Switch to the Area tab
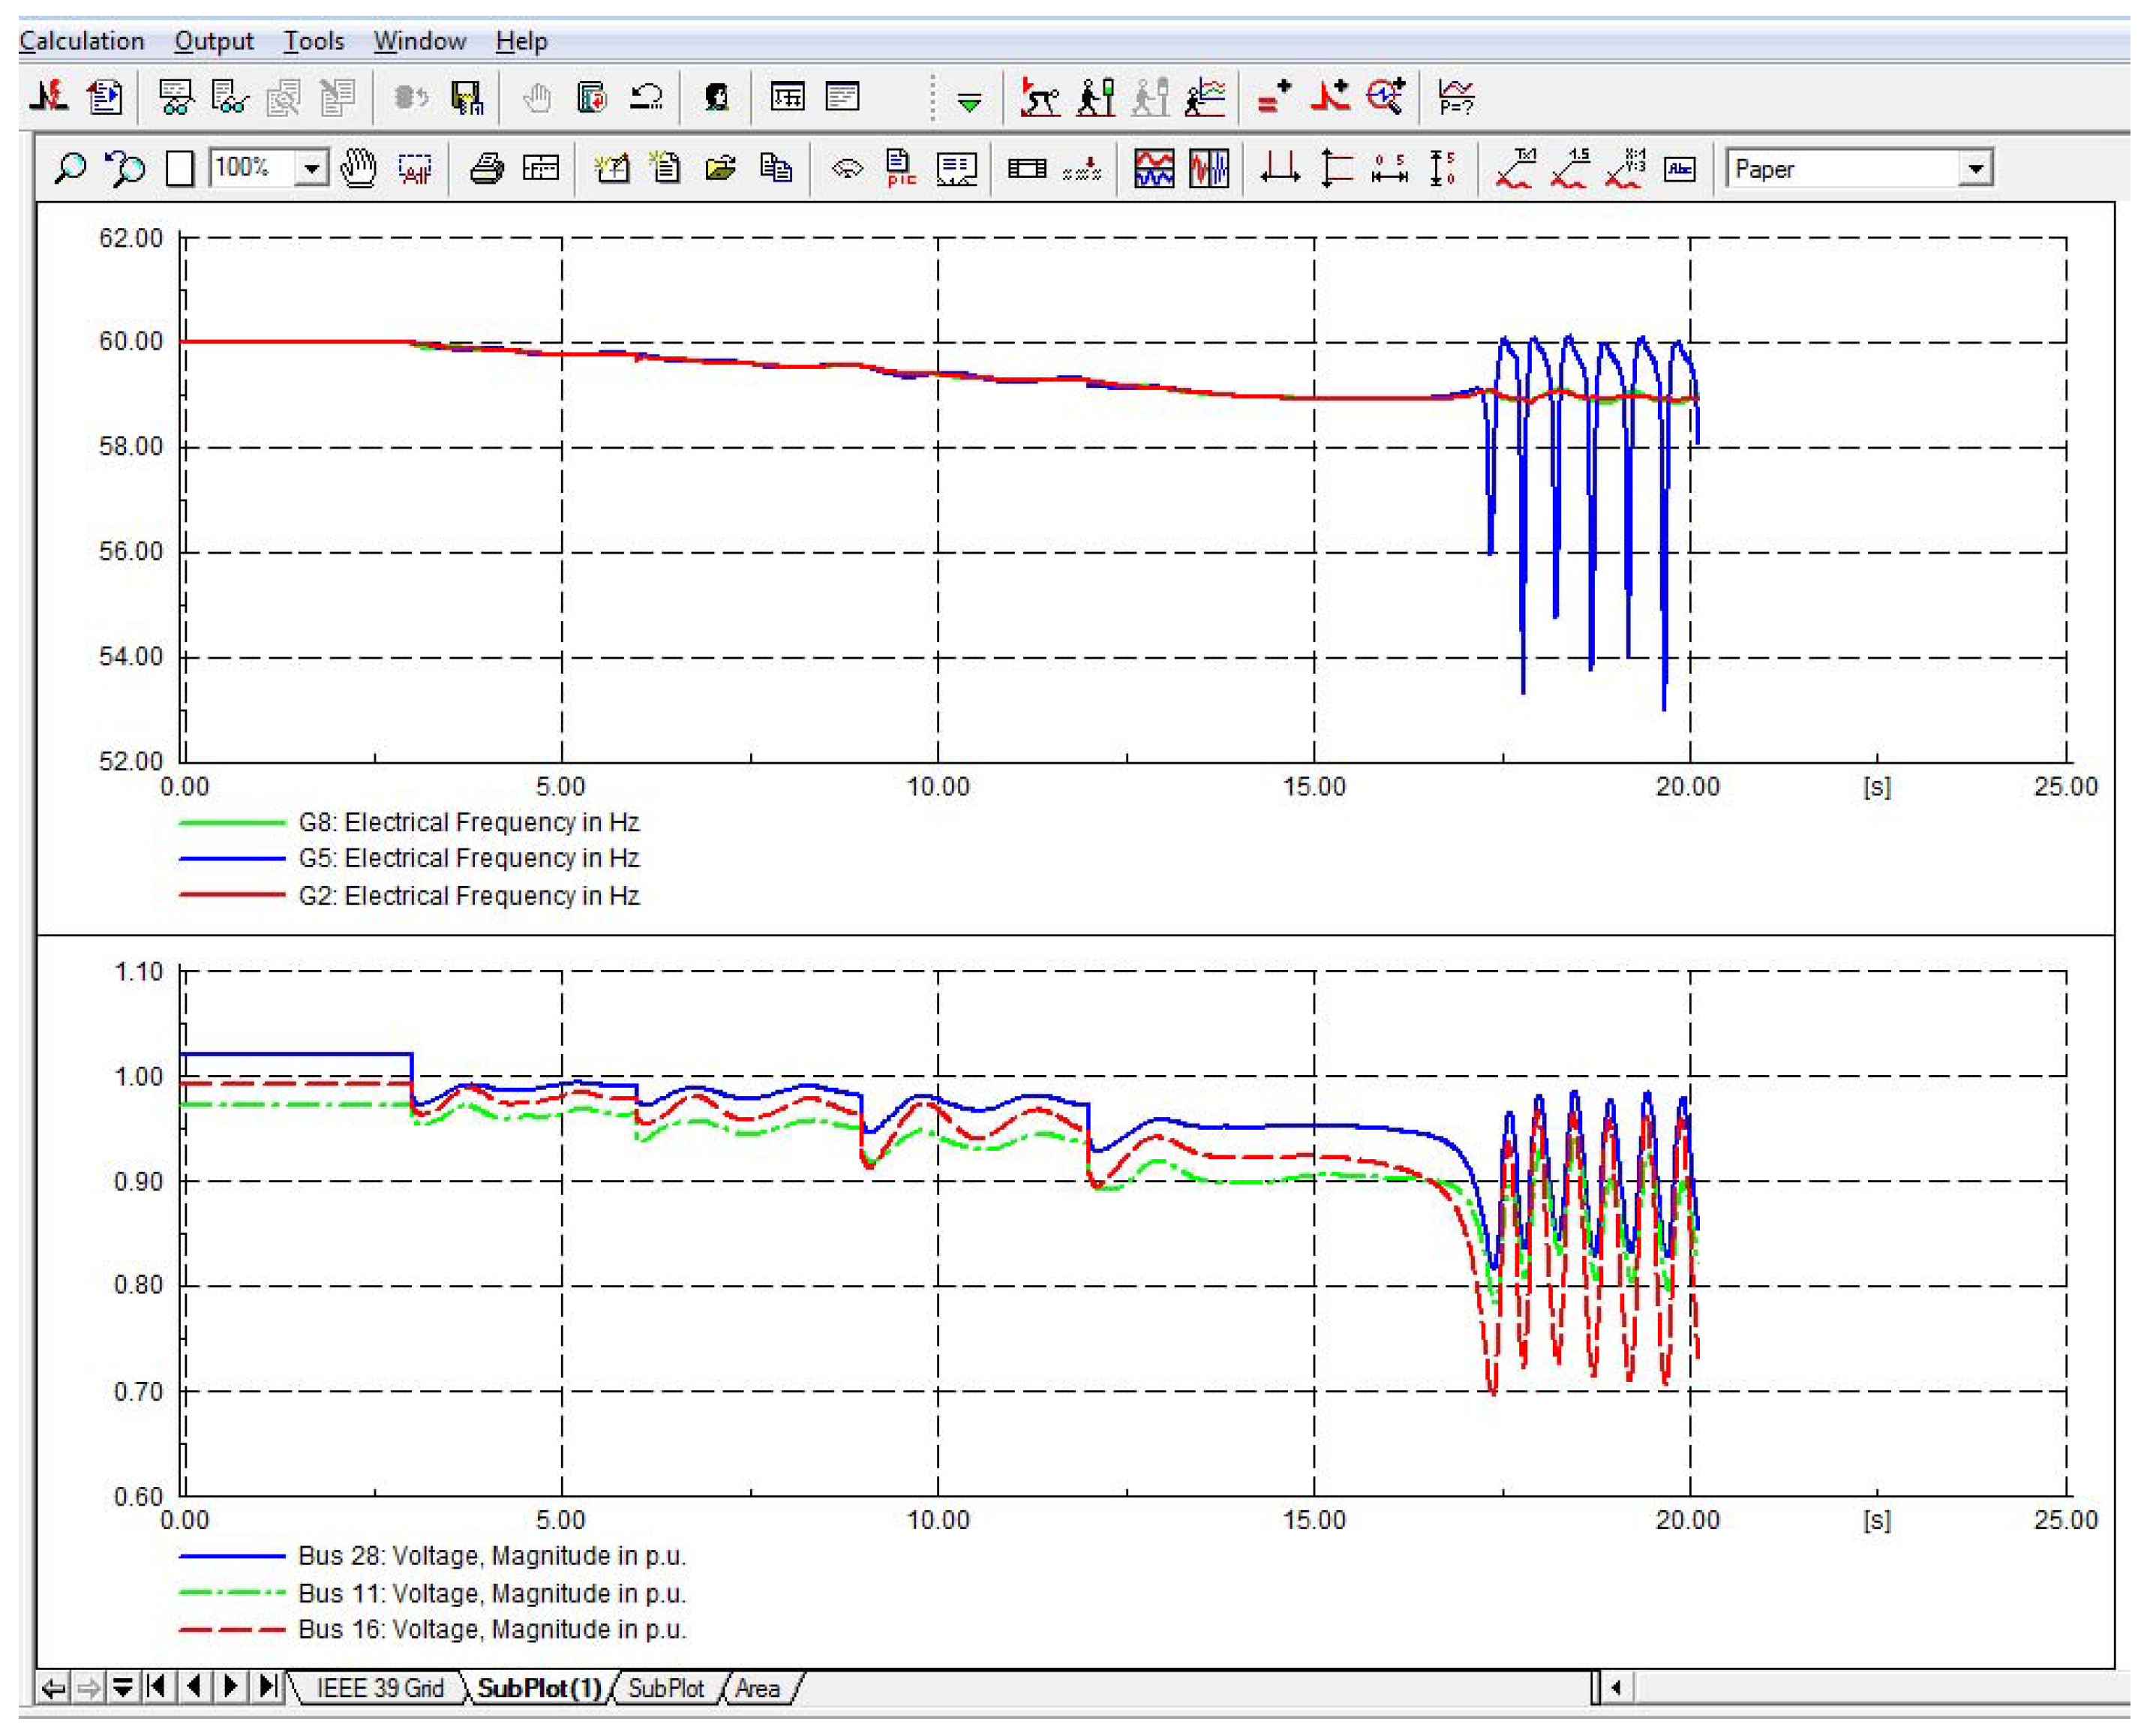Screen dimensions: 2153x1736 point(757,1688)
